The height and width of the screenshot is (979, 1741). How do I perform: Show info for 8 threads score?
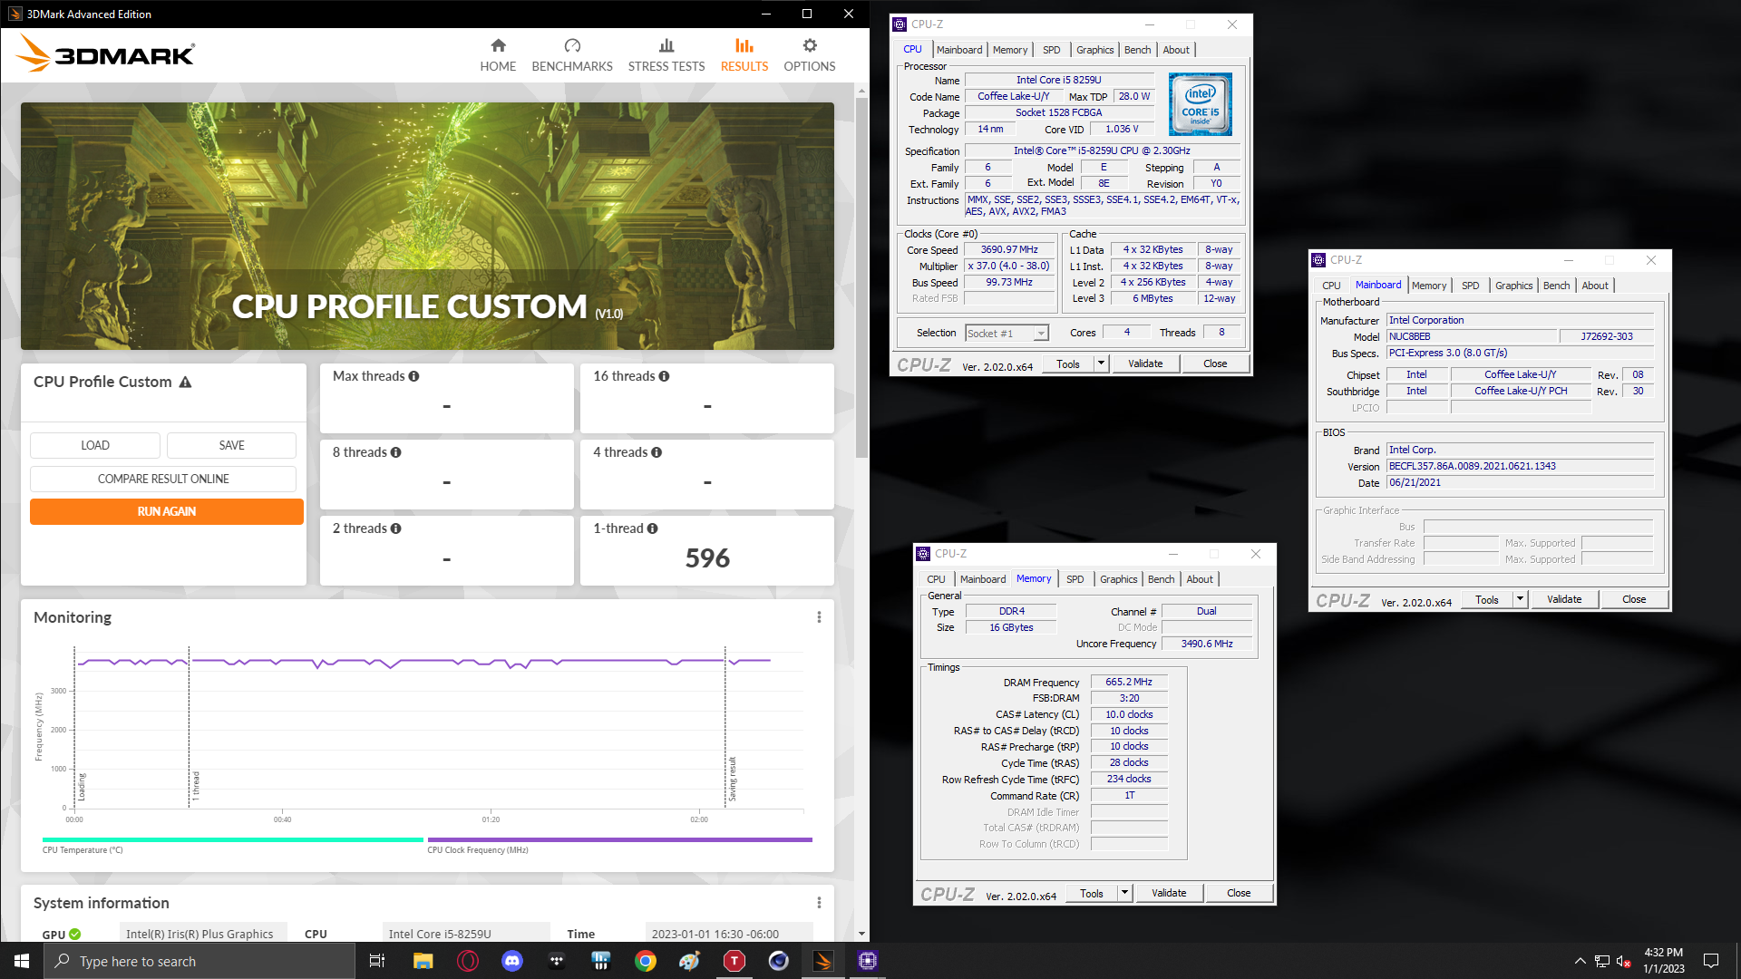[395, 452]
